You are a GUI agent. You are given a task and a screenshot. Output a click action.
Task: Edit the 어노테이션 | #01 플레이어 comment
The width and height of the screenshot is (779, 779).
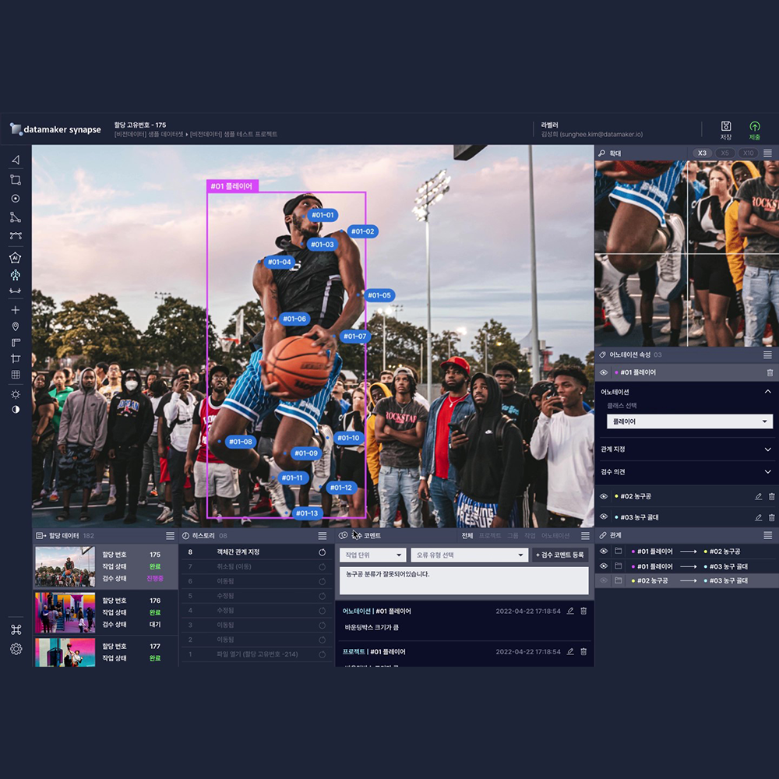(x=570, y=611)
